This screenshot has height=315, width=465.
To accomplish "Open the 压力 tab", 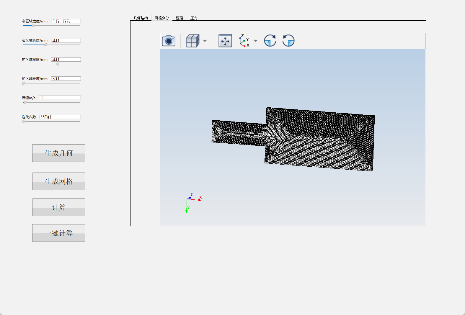I will pos(194,18).
